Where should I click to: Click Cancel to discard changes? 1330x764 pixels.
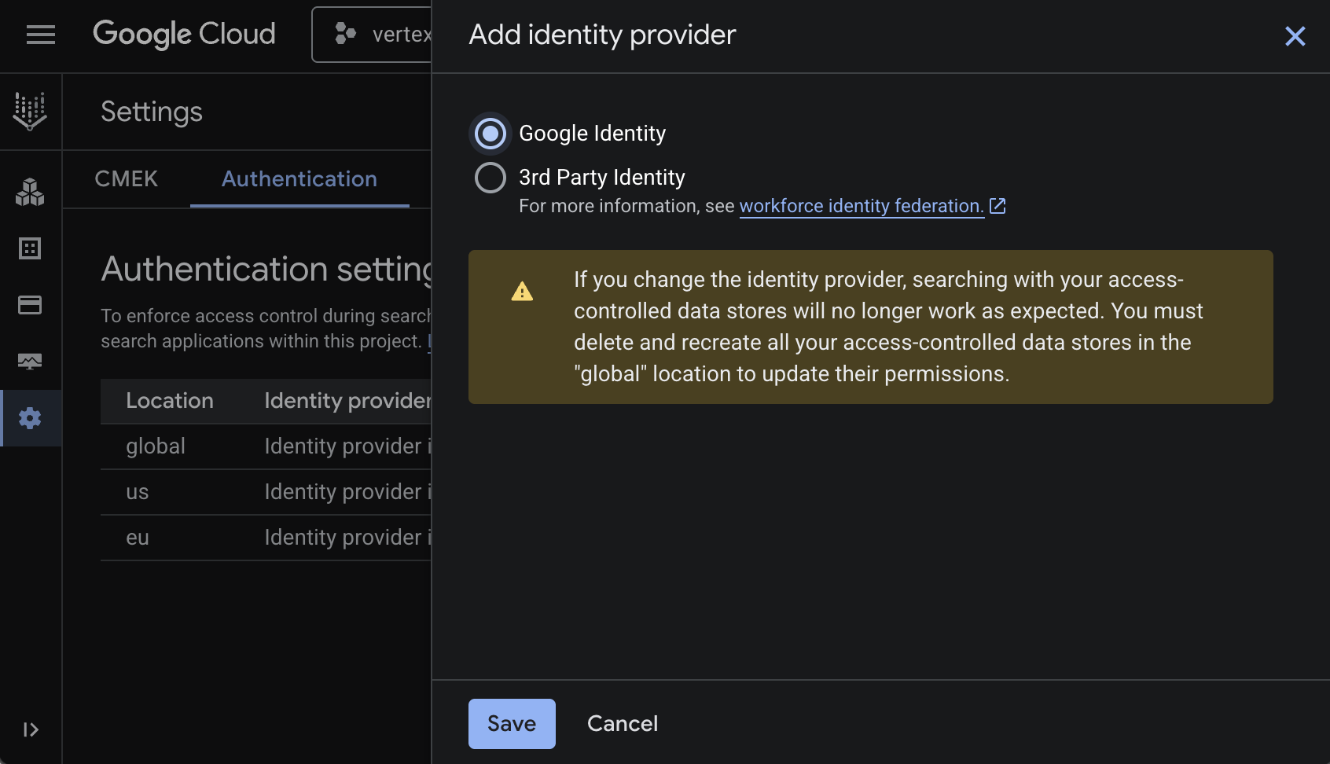(x=622, y=723)
